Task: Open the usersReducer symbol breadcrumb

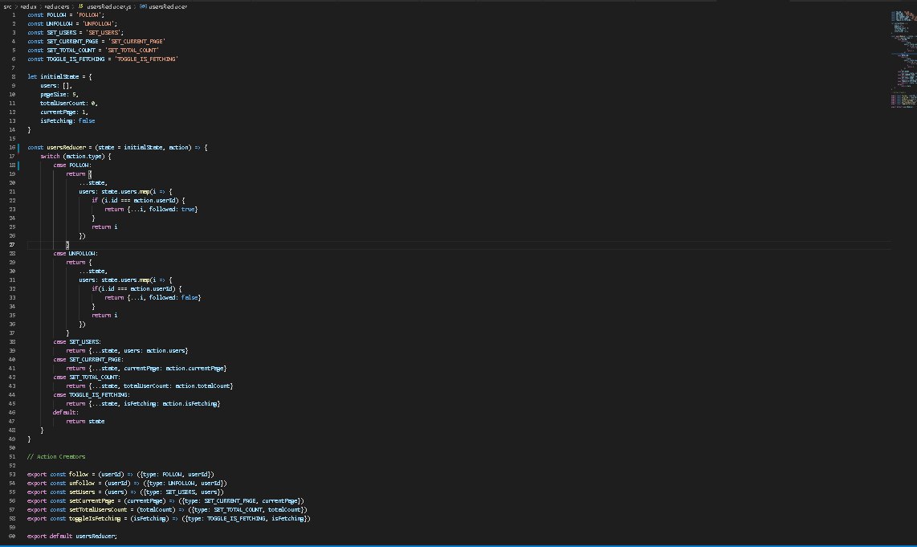Action: tap(168, 6)
